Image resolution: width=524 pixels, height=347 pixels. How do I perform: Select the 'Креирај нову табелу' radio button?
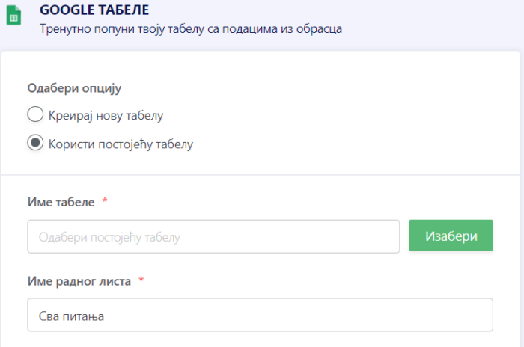(34, 115)
